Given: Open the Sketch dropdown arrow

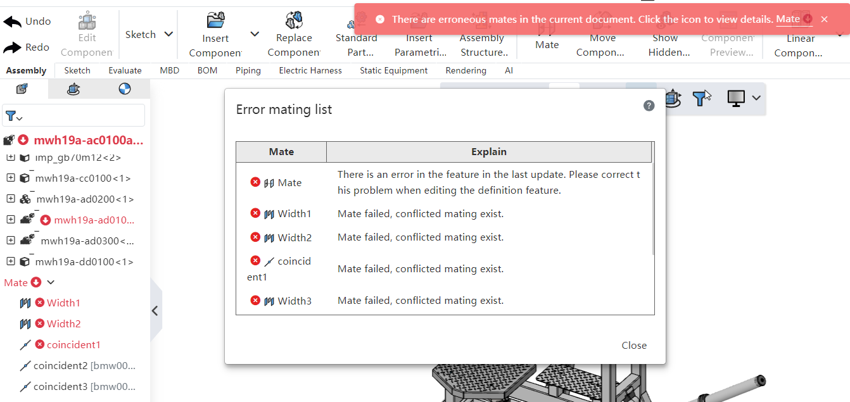Looking at the screenshot, I should click(168, 34).
